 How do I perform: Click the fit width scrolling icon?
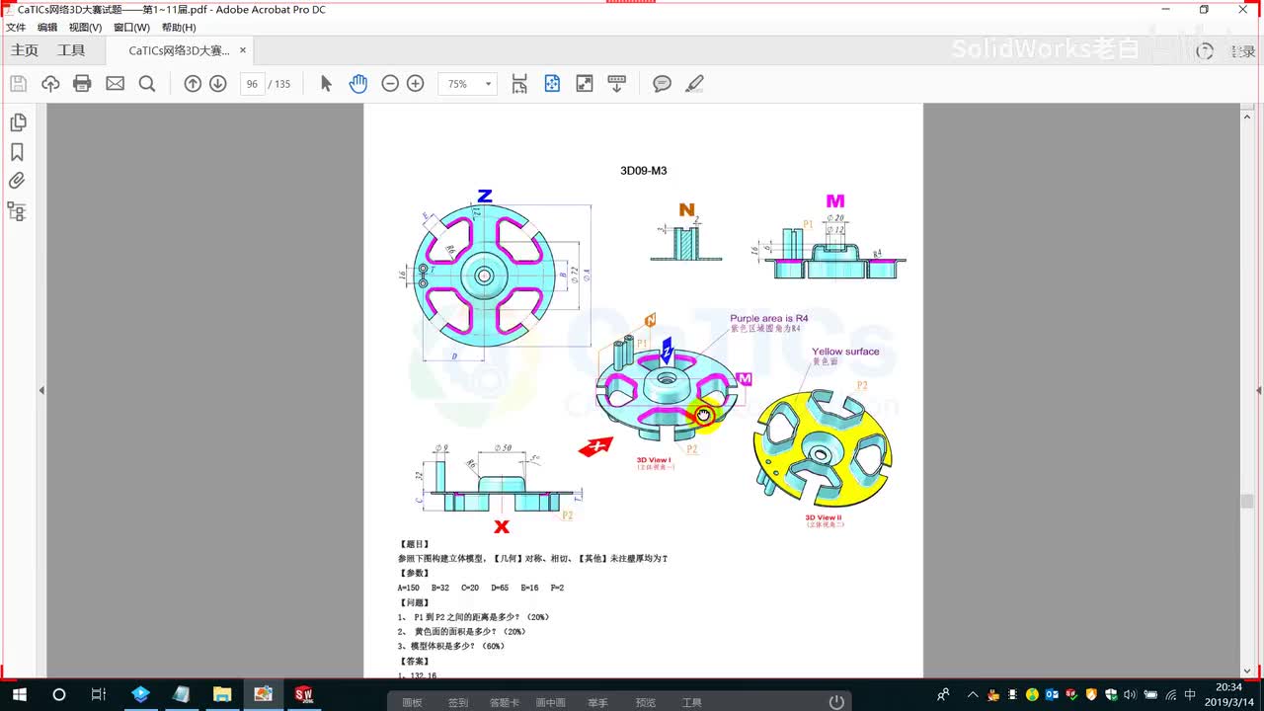(519, 84)
